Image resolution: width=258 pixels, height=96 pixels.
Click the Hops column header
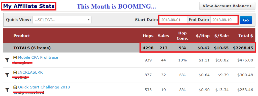click(148, 36)
